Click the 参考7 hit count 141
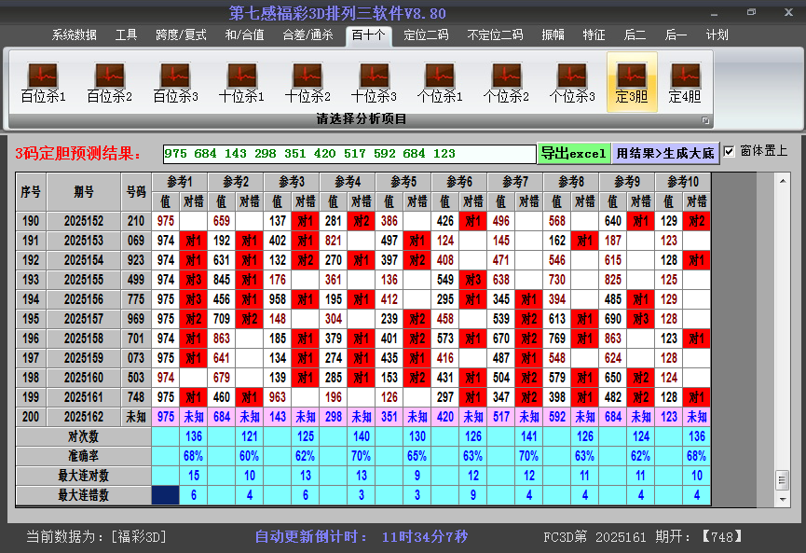This screenshot has height=553, width=806. tap(529, 436)
